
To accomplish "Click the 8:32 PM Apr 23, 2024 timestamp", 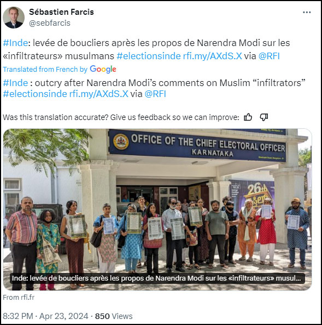I will point(45,316).
